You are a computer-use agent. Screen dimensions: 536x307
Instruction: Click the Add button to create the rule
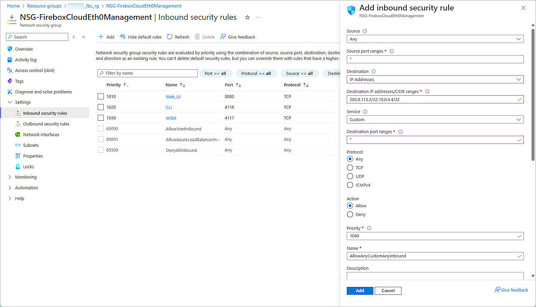point(359,291)
